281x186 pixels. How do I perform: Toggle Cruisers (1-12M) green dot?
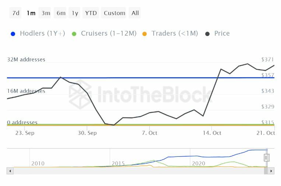74,34
